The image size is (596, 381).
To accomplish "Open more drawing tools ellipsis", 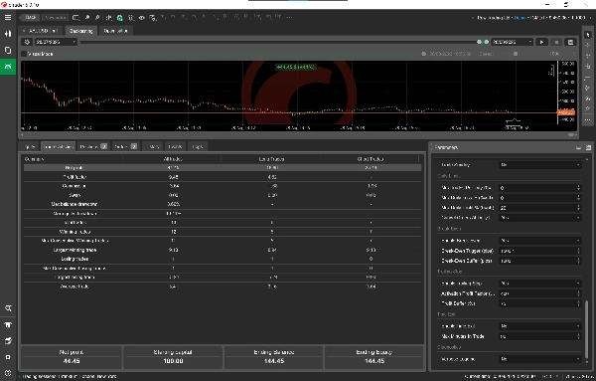I will (588, 120).
